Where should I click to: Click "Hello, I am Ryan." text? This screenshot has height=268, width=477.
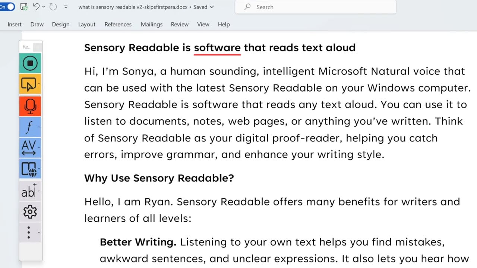129,202
